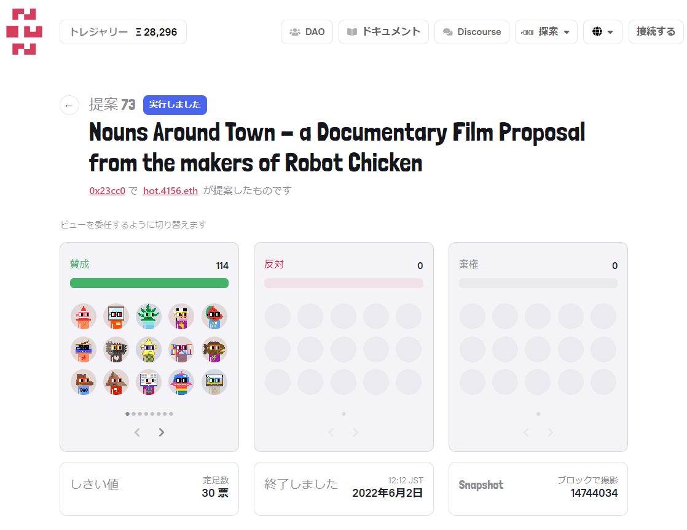Screen dimensions: 687x530
Task: Select the paper-head noun avatar
Action: 149,383
